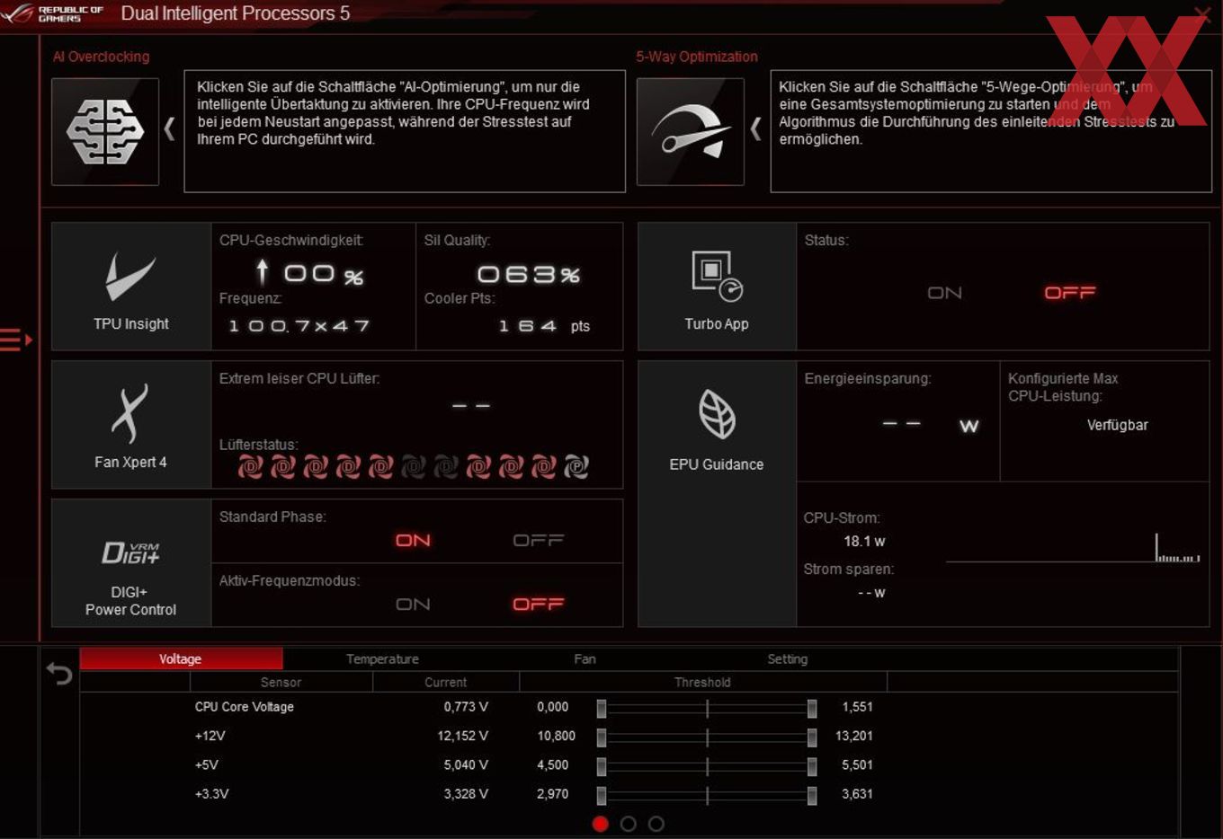Collapse the AI Overclocking description chevron
Viewport: 1223px width, 839px height.
click(169, 129)
